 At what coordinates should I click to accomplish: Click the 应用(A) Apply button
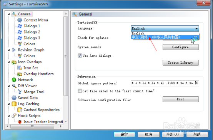click(x=173, y=135)
